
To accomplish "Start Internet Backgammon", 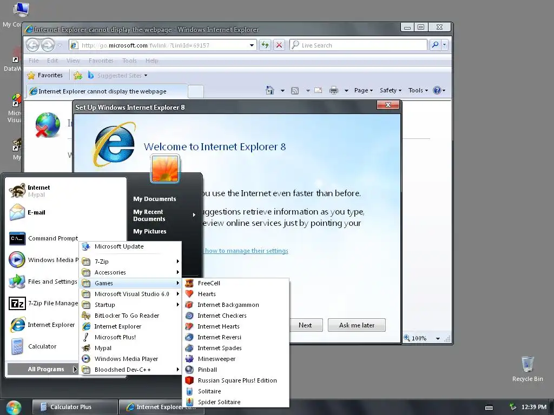I will (x=236, y=305).
